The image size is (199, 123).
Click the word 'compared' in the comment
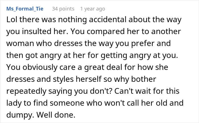tap(106, 32)
